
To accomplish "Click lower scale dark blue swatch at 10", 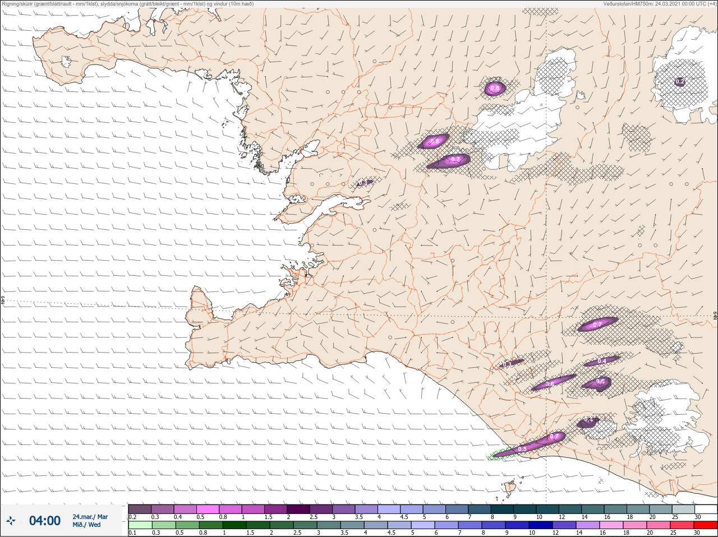I will coord(541,525).
